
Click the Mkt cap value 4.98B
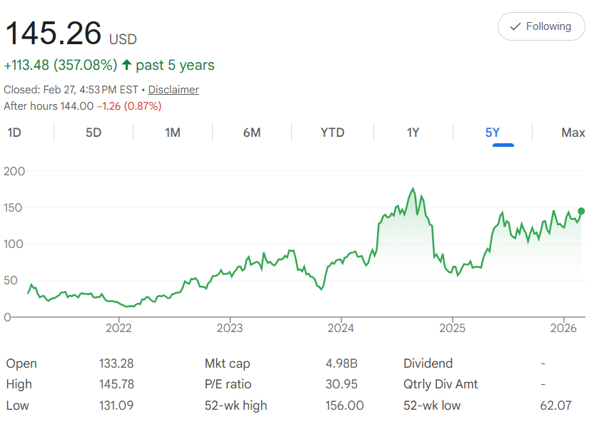coord(341,363)
